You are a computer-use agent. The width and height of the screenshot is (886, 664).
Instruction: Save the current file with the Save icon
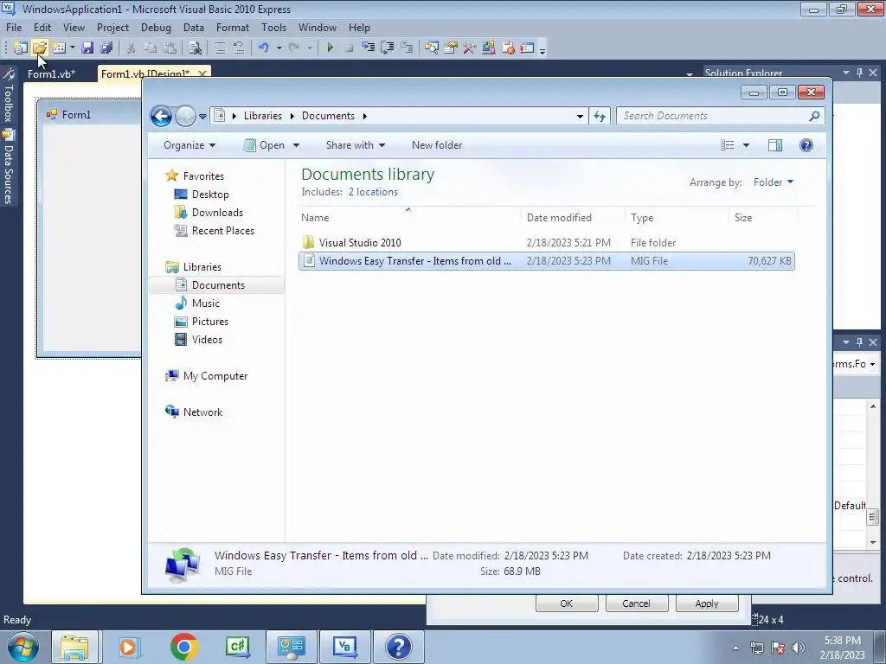click(x=87, y=48)
